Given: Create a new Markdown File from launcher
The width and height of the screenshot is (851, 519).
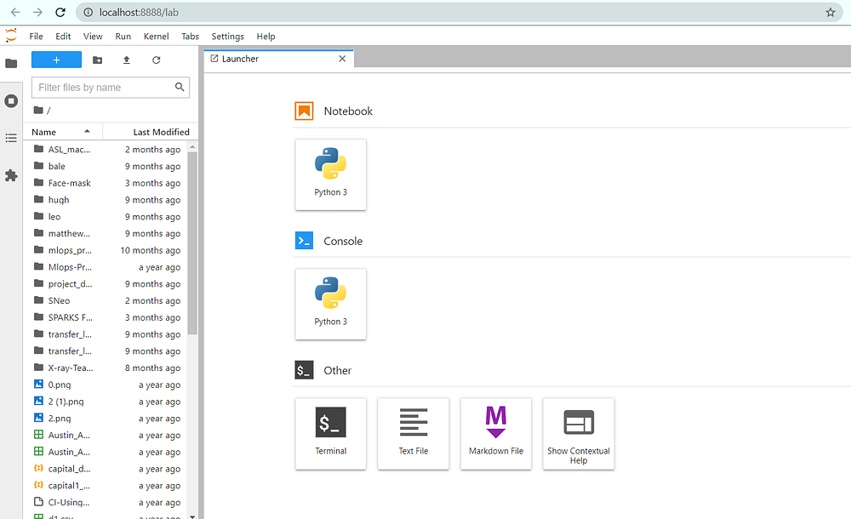Looking at the screenshot, I should coord(496,434).
